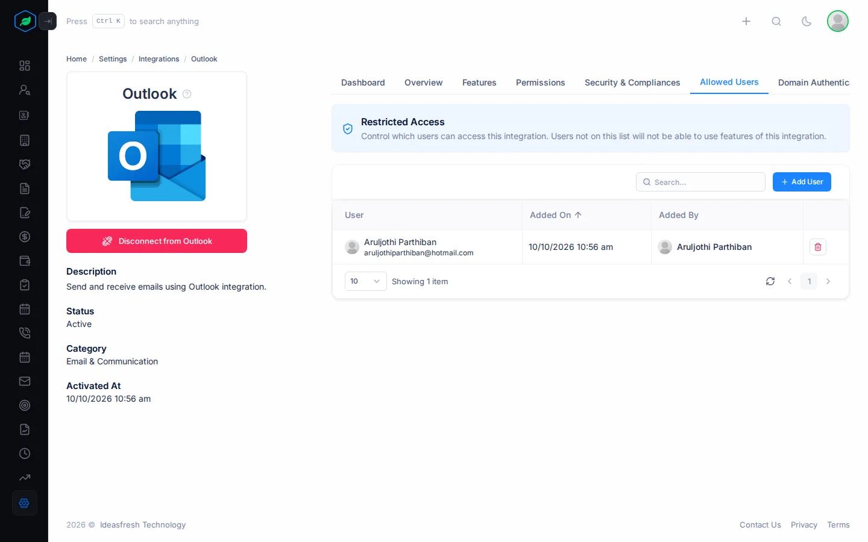
Task: Switch to the Dashboard tab
Action: [363, 83]
